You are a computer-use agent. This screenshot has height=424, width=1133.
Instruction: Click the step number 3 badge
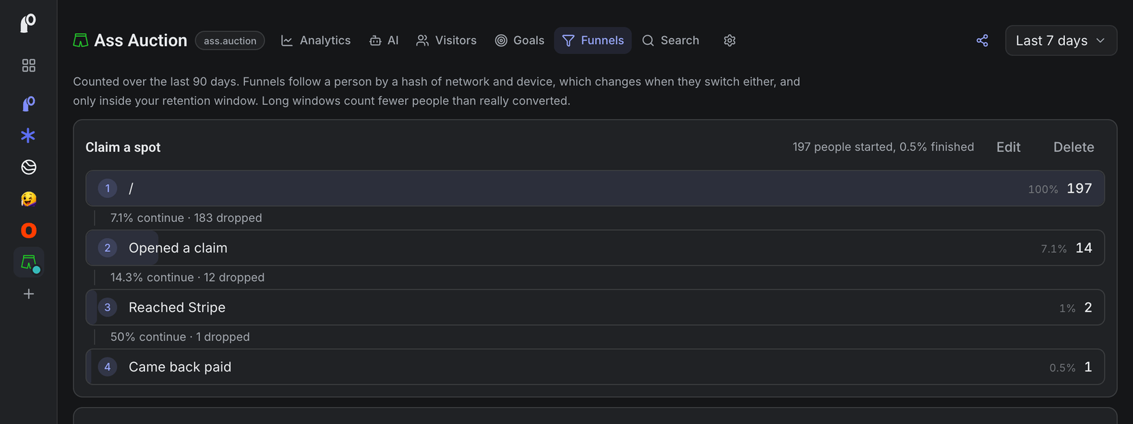pos(108,308)
